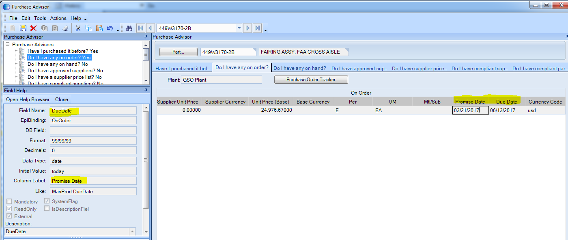Click the Purchase Order Tracker button

(311, 80)
